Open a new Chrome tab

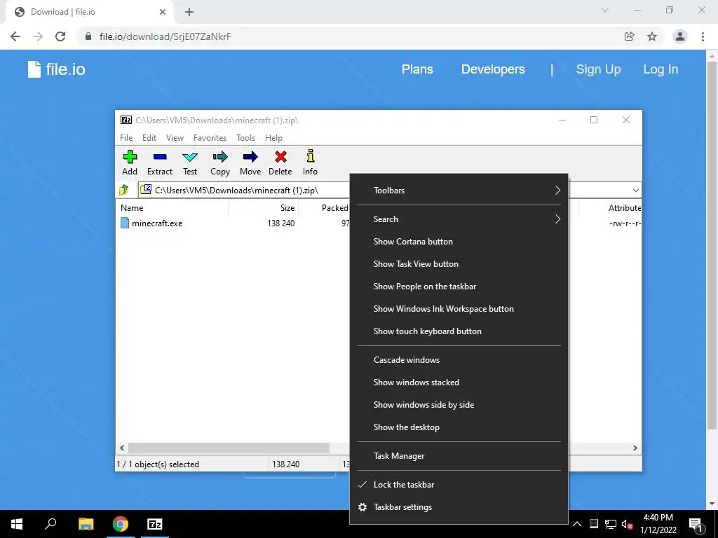pos(189,12)
